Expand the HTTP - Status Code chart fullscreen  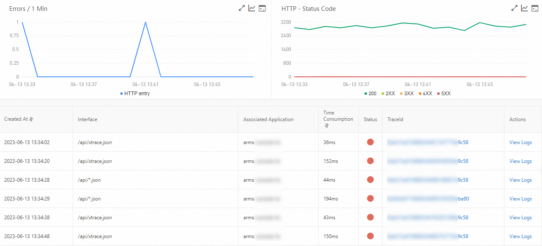click(x=514, y=8)
